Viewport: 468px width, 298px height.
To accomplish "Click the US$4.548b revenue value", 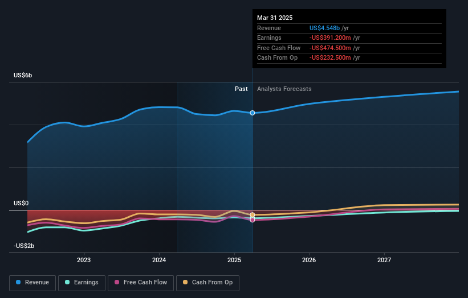I will click(324, 28).
